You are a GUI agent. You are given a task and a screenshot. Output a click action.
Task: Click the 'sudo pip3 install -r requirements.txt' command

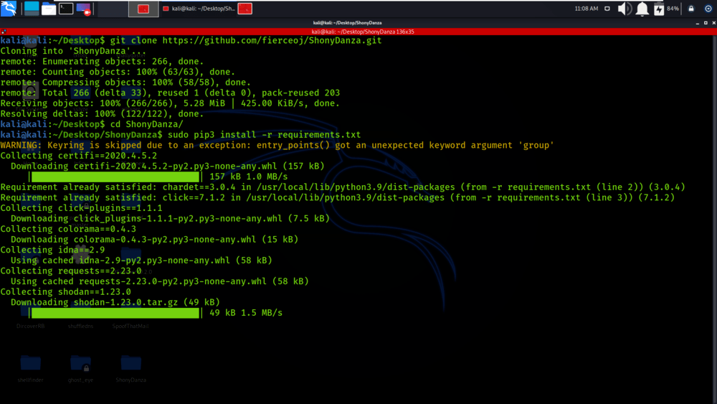coord(265,135)
